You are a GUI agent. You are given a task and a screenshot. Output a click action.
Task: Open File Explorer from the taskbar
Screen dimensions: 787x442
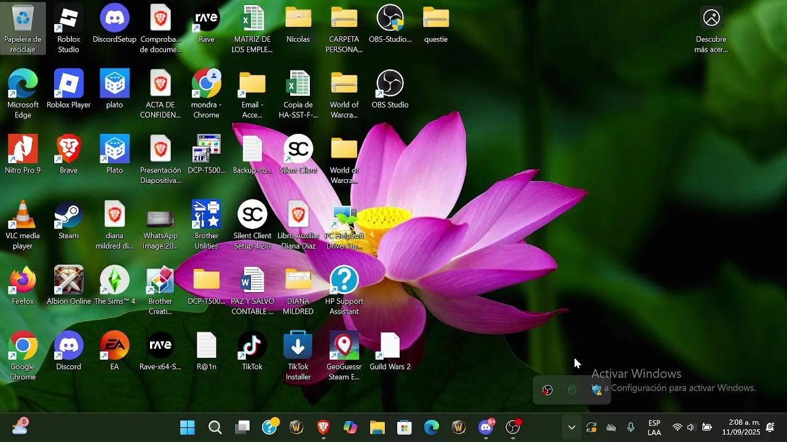point(378,427)
